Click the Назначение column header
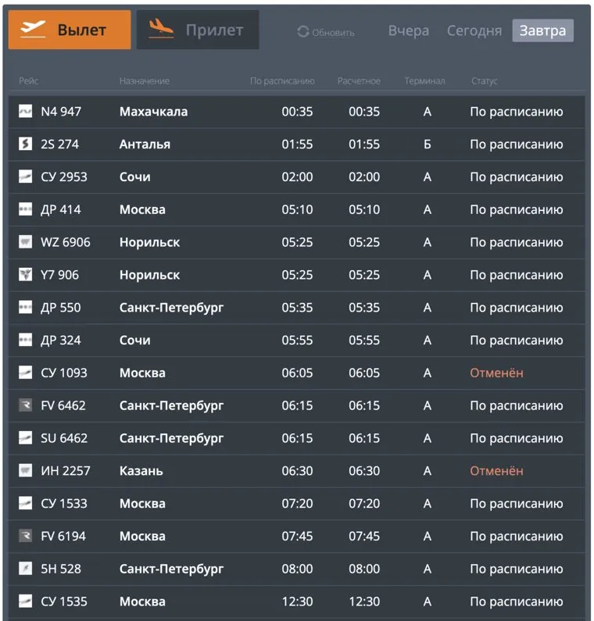Viewport: 594px width, 621px height. pos(144,81)
